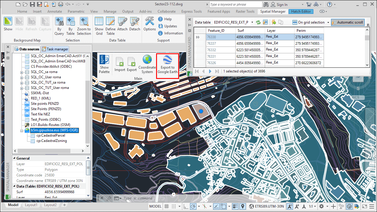
Task: Select By Query selection tool
Action: (x=59, y=26)
